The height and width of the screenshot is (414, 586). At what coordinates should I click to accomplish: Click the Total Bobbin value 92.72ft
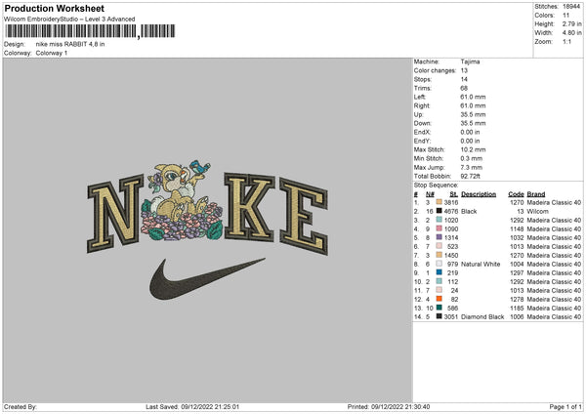470,176
